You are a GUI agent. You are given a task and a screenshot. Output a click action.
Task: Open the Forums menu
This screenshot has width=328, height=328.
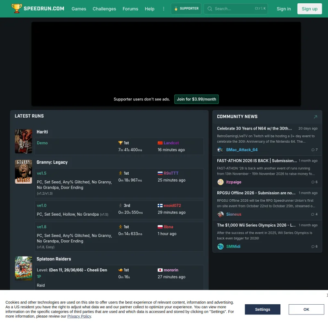pos(130,9)
